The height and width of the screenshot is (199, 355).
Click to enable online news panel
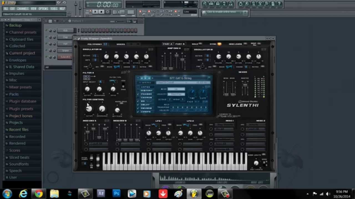tap(225, 12)
